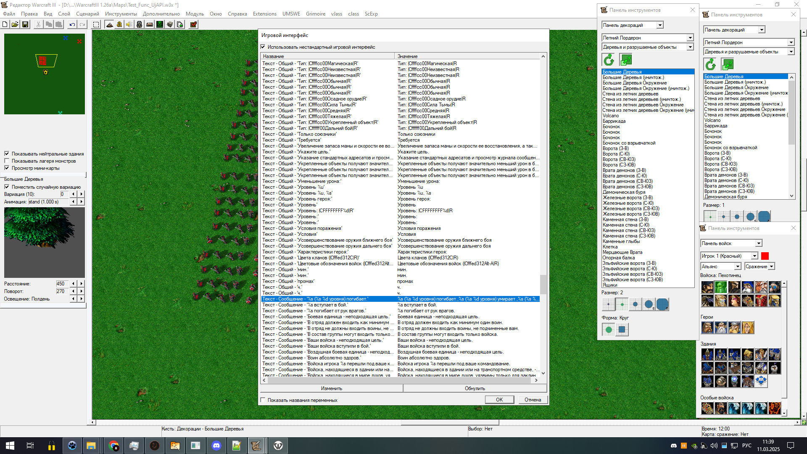Toggle custom game interface checkbox
Image resolution: width=807 pixels, height=454 pixels.
tap(263, 47)
